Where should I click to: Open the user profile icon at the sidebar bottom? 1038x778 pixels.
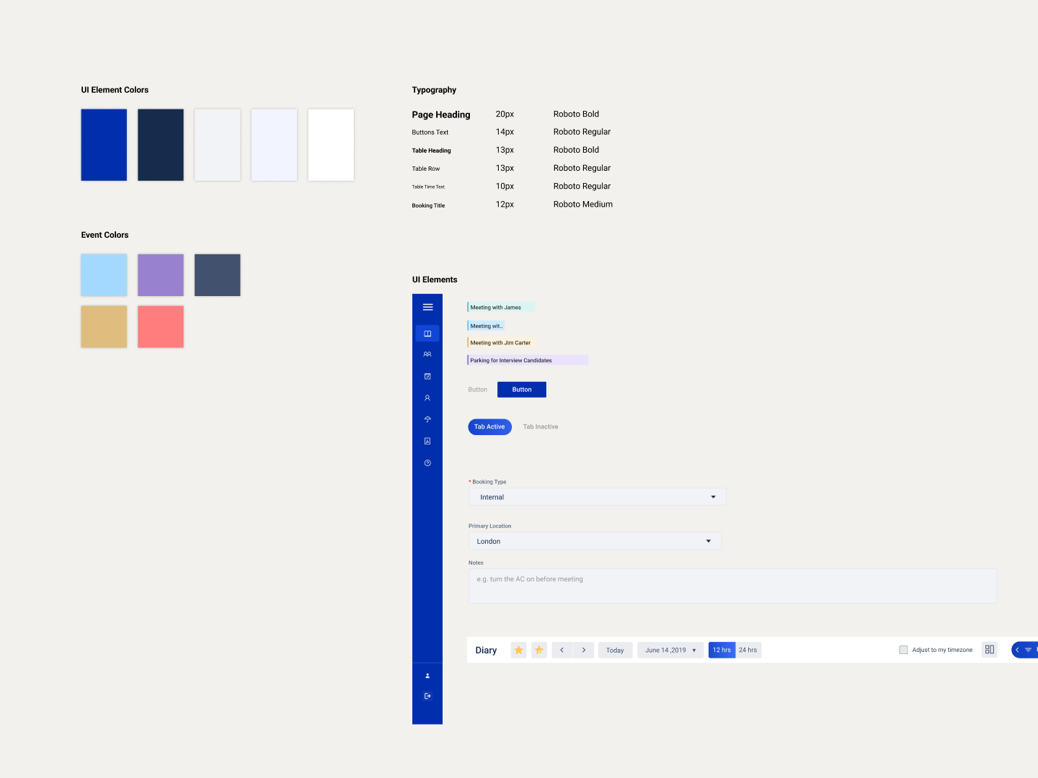click(427, 676)
